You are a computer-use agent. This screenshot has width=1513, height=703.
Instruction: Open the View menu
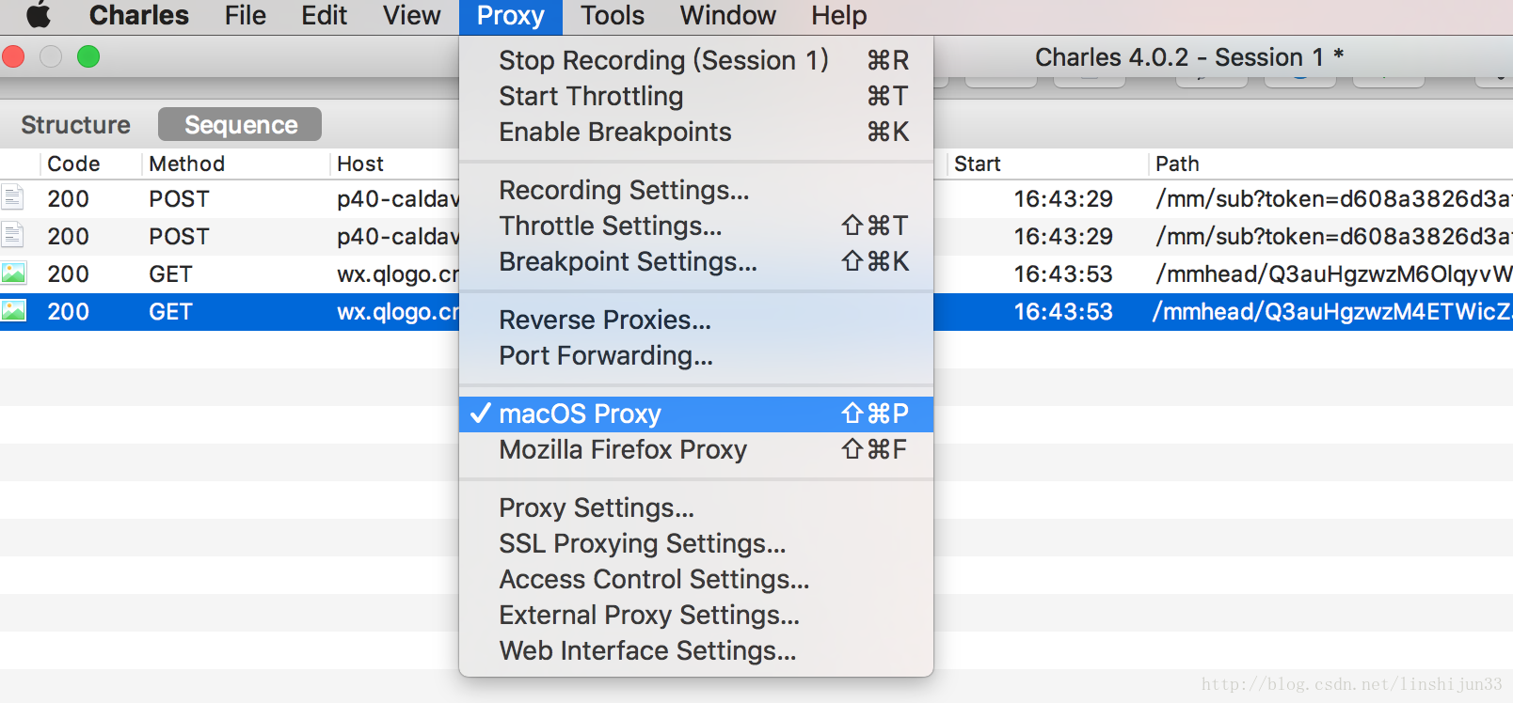click(412, 16)
